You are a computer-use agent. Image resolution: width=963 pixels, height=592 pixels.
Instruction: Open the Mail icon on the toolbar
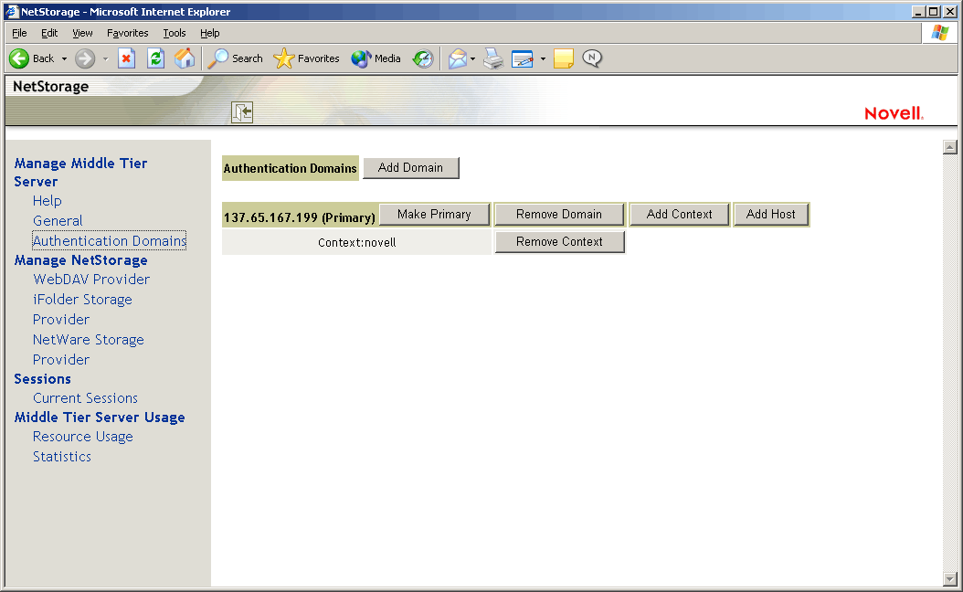[457, 58]
